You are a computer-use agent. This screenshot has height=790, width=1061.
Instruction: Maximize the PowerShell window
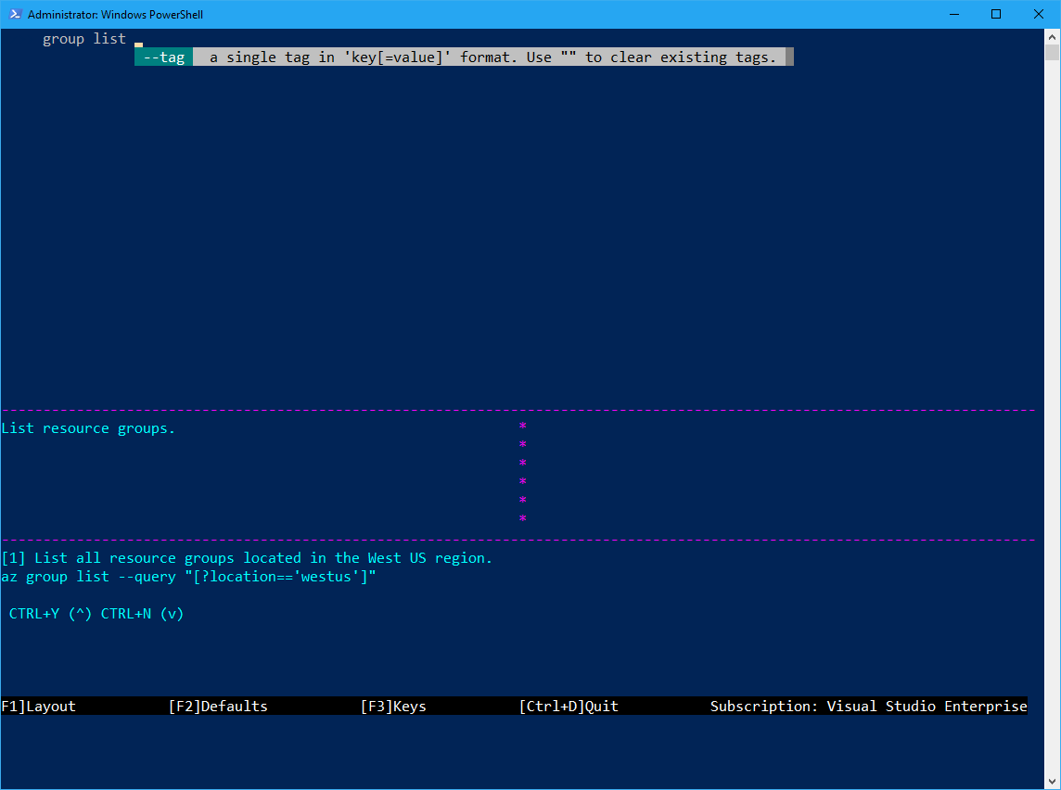pos(996,14)
